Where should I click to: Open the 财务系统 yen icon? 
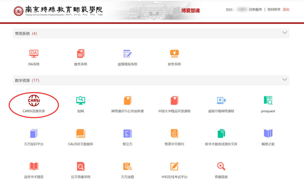pyautogui.click(x=174, y=54)
